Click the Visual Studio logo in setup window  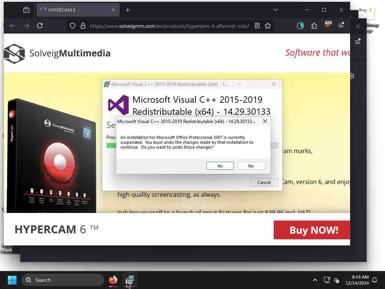coord(118,105)
